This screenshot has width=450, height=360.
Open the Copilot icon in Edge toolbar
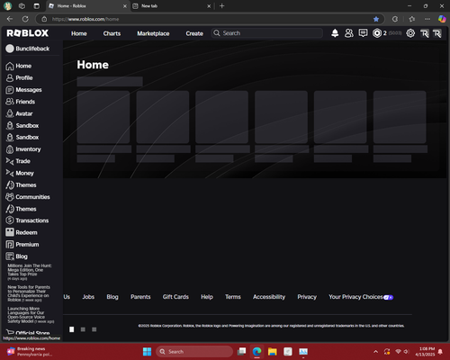(442, 19)
